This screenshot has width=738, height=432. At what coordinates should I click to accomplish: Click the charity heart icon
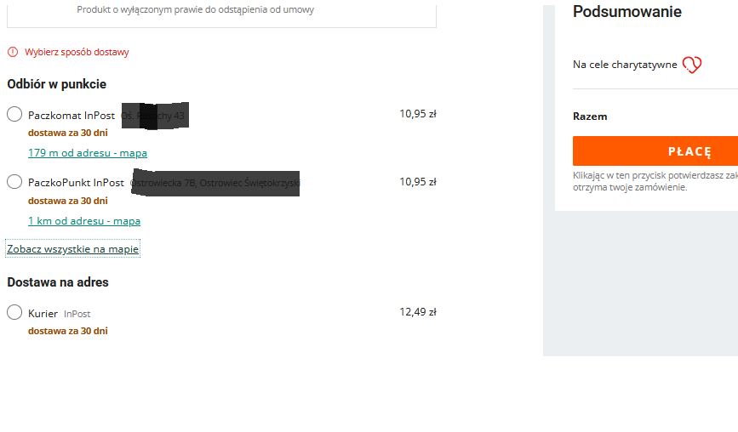click(x=692, y=65)
